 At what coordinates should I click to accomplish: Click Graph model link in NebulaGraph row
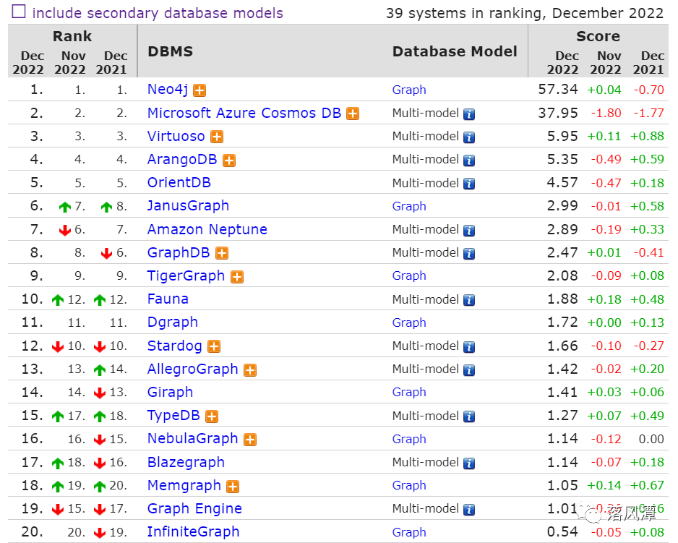click(x=409, y=440)
